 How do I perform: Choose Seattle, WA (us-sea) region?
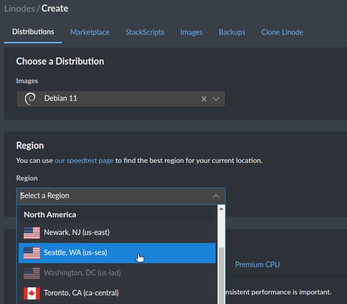click(x=117, y=253)
